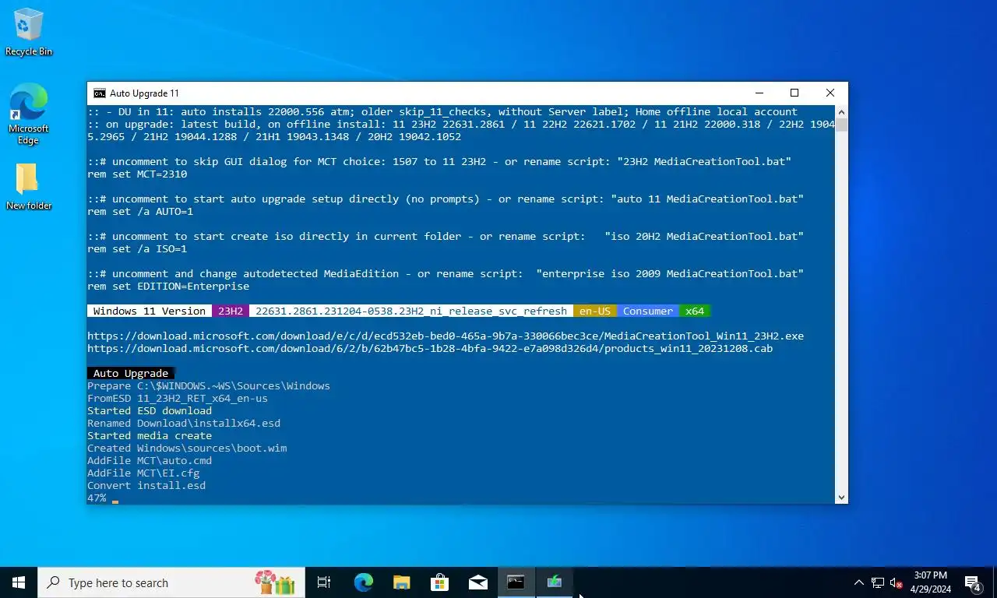Viewport: 997px width, 598px height.
Task: Click the 'FromESD 11_23H2_RET_x64_en-us' line
Action: click(x=178, y=398)
